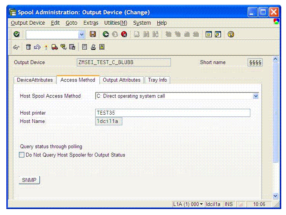Enable Do Not Query Host Spooler checkbox
Viewport: 286px width, 215px height.
[x=22, y=155]
